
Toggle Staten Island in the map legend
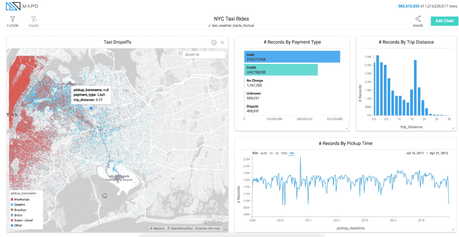click(21, 220)
